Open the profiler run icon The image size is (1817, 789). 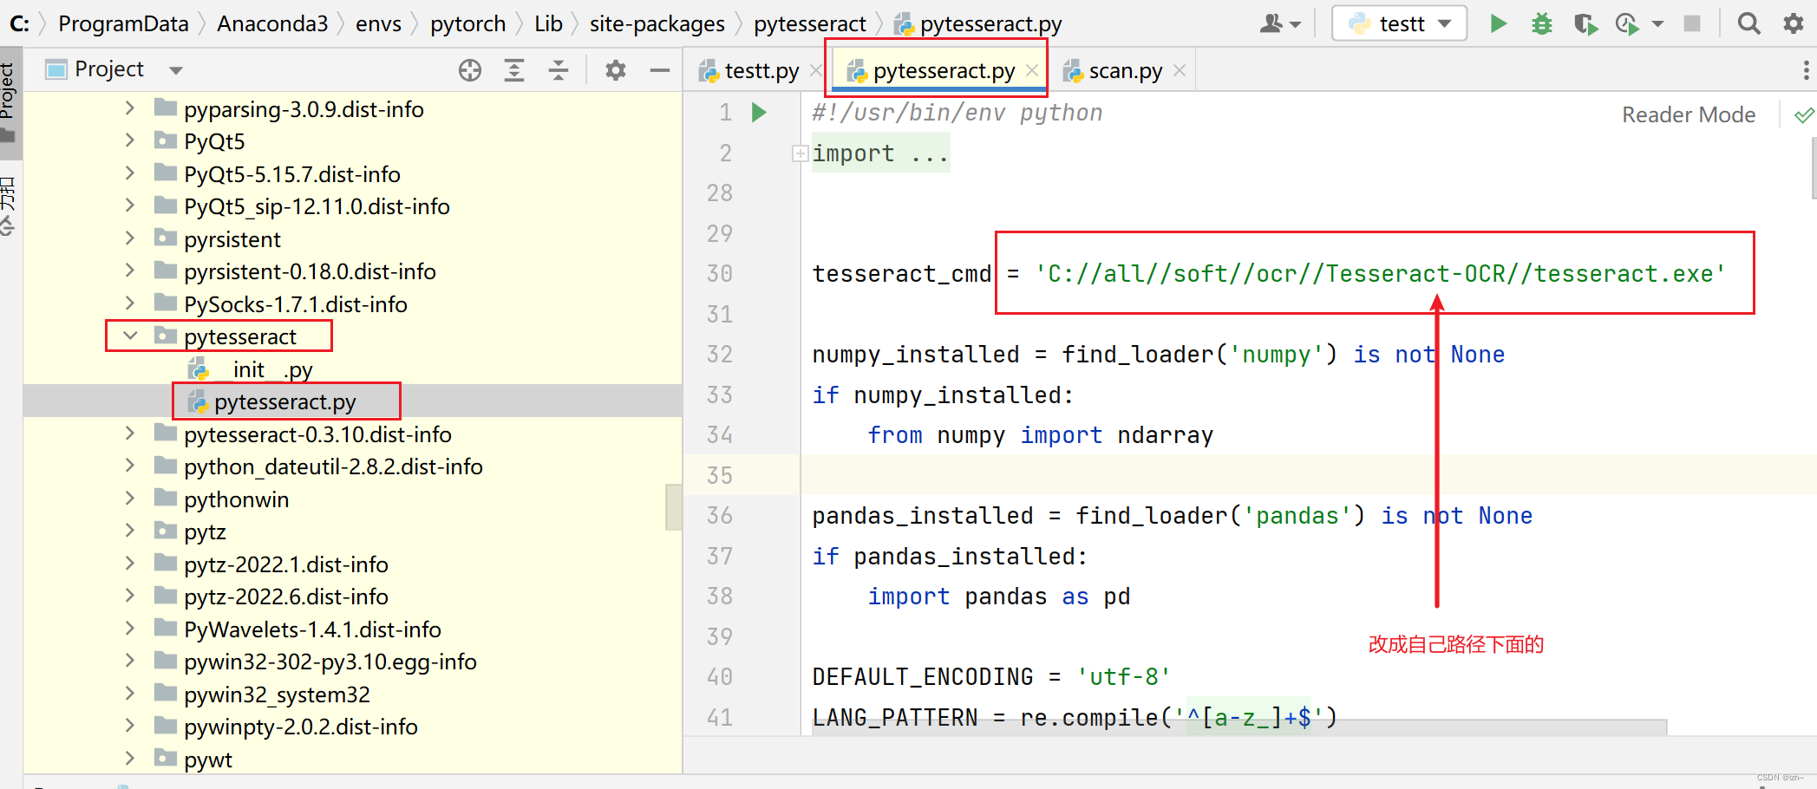[1628, 24]
